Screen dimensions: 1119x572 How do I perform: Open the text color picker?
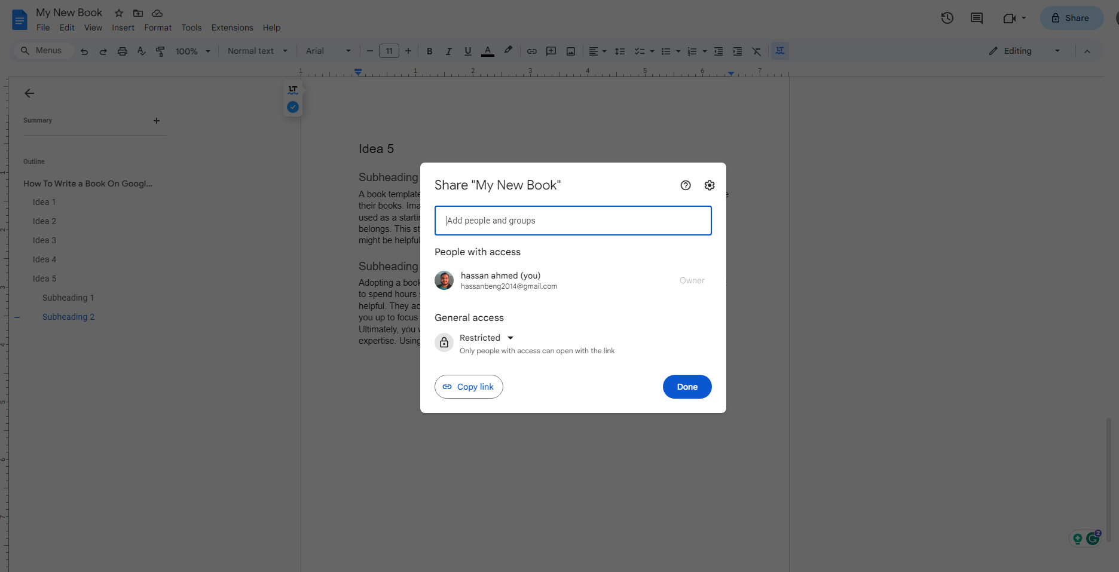488,51
